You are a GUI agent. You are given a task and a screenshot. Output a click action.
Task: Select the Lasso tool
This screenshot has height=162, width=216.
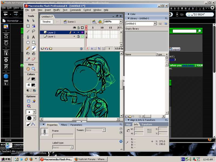click(33, 31)
